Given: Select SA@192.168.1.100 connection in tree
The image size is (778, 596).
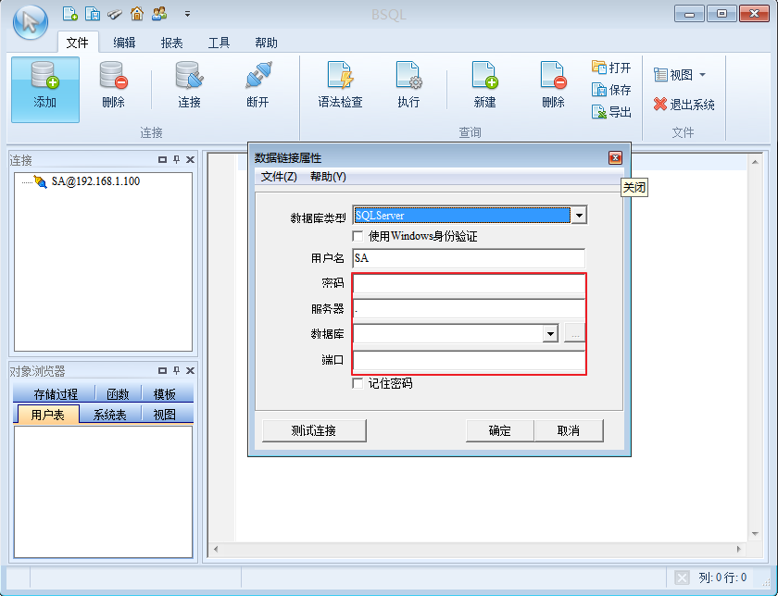Looking at the screenshot, I should coord(95,181).
